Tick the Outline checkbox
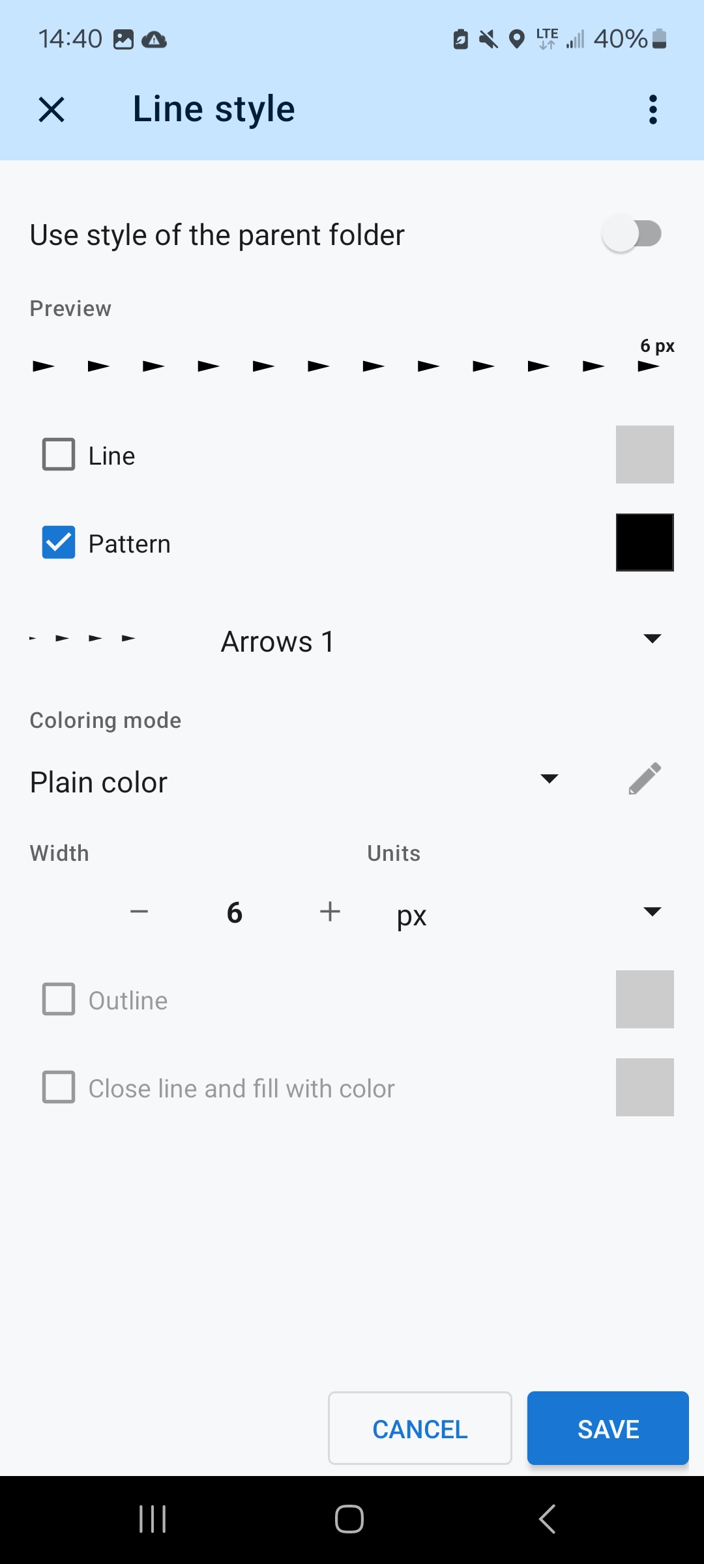Image resolution: width=704 pixels, height=1564 pixels. [59, 999]
